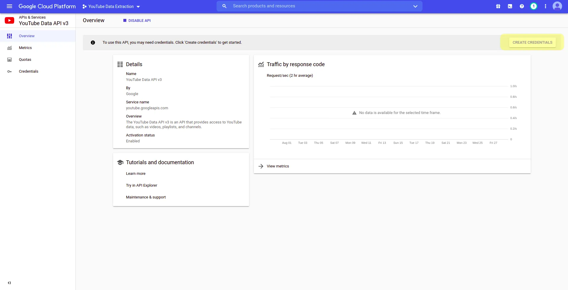This screenshot has width=568, height=290.
Task: Open the help question mark icon
Action: click(522, 6)
